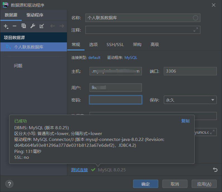This screenshot has width=222, height=192.
Task: Click the 端口 field showing 3306
Action: (190, 71)
